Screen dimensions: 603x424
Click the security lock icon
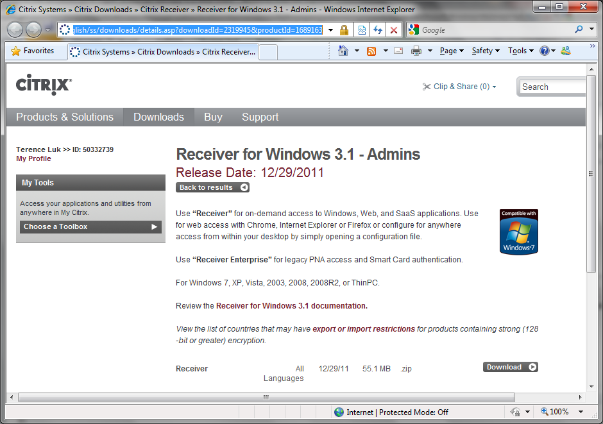(344, 30)
